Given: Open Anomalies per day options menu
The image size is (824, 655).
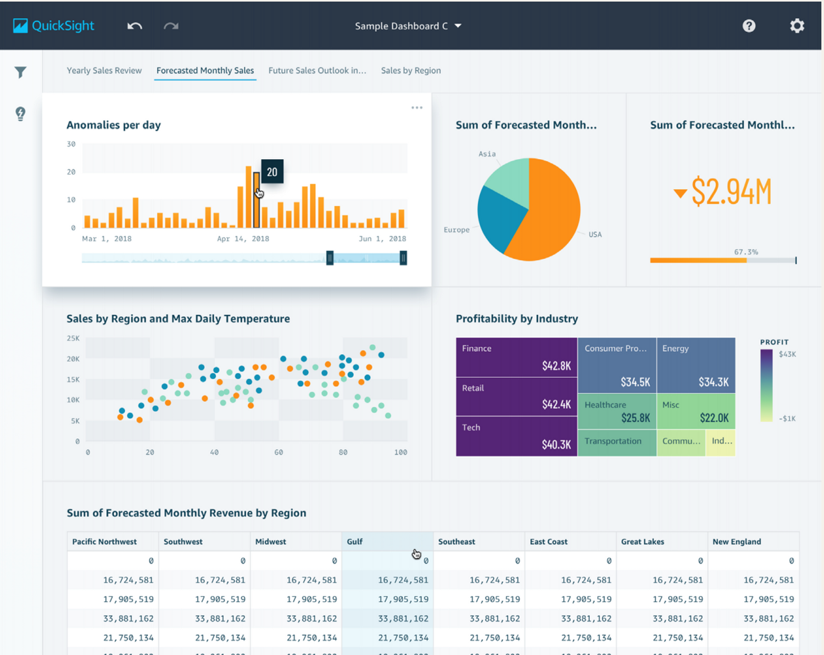Looking at the screenshot, I should pyautogui.click(x=417, y=108).
